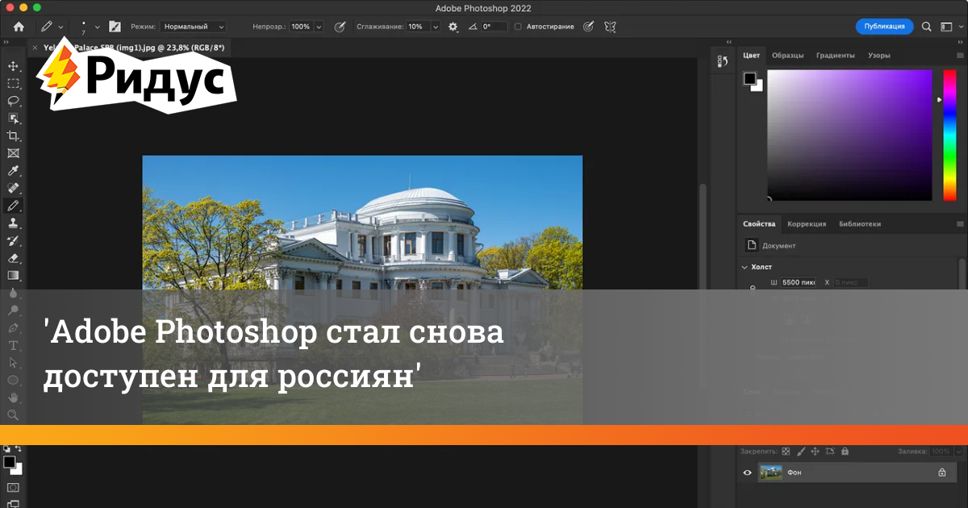Select the Gradient tool

click(x=13, y=276)
